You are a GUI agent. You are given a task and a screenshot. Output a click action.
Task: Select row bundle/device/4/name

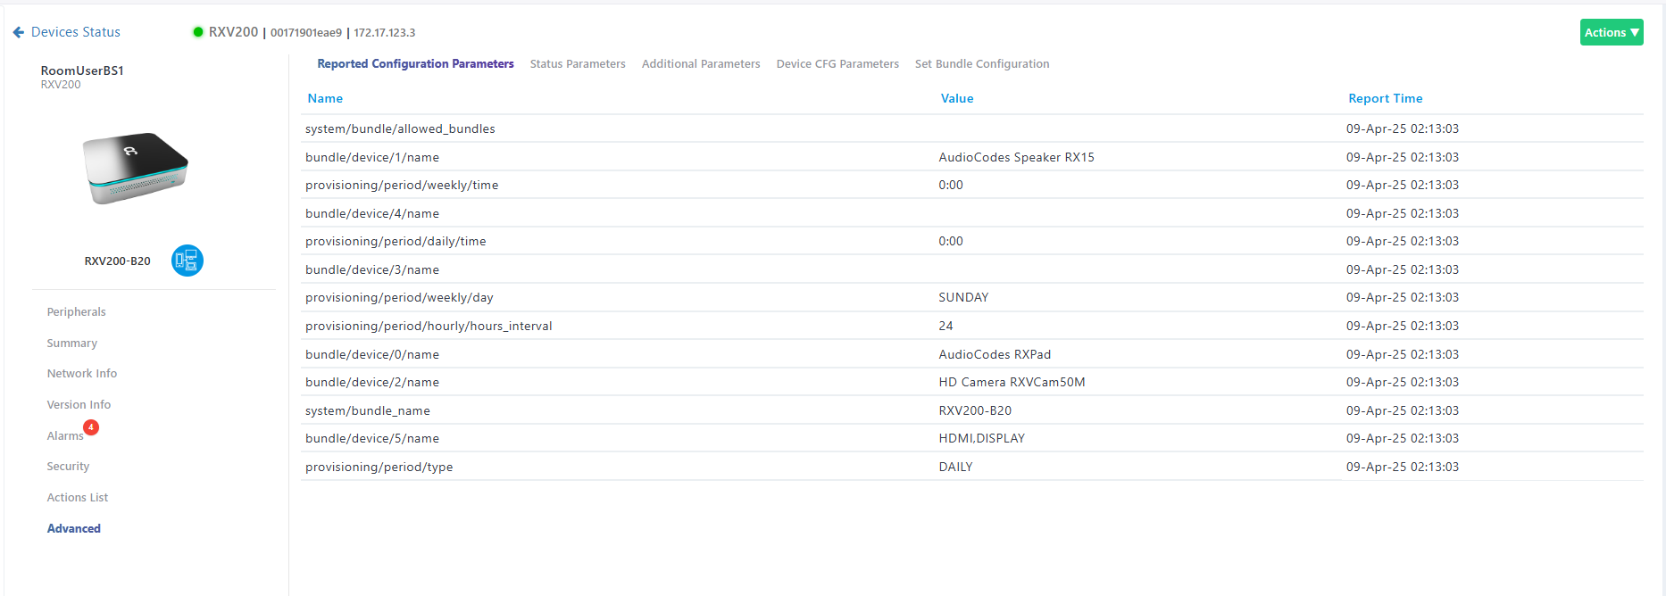tap(972, 213)
